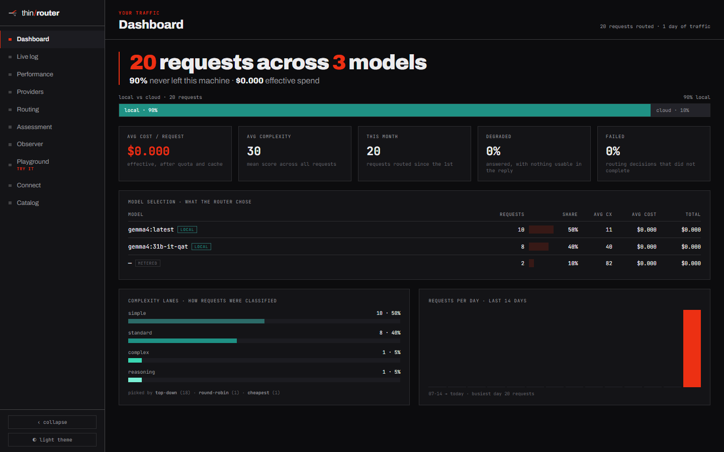Open the Avg Cost / Request card
This screenshot has height=452, width=724.
click(x=175, y=154)
